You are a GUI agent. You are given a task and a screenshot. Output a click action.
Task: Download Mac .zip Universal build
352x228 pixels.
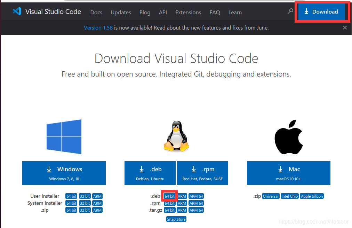coord(271,196)
